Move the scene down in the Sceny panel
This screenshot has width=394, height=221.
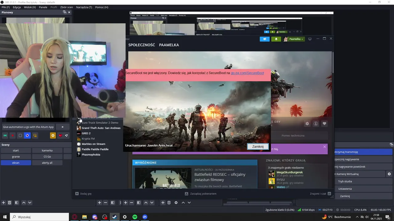(30, 203)
